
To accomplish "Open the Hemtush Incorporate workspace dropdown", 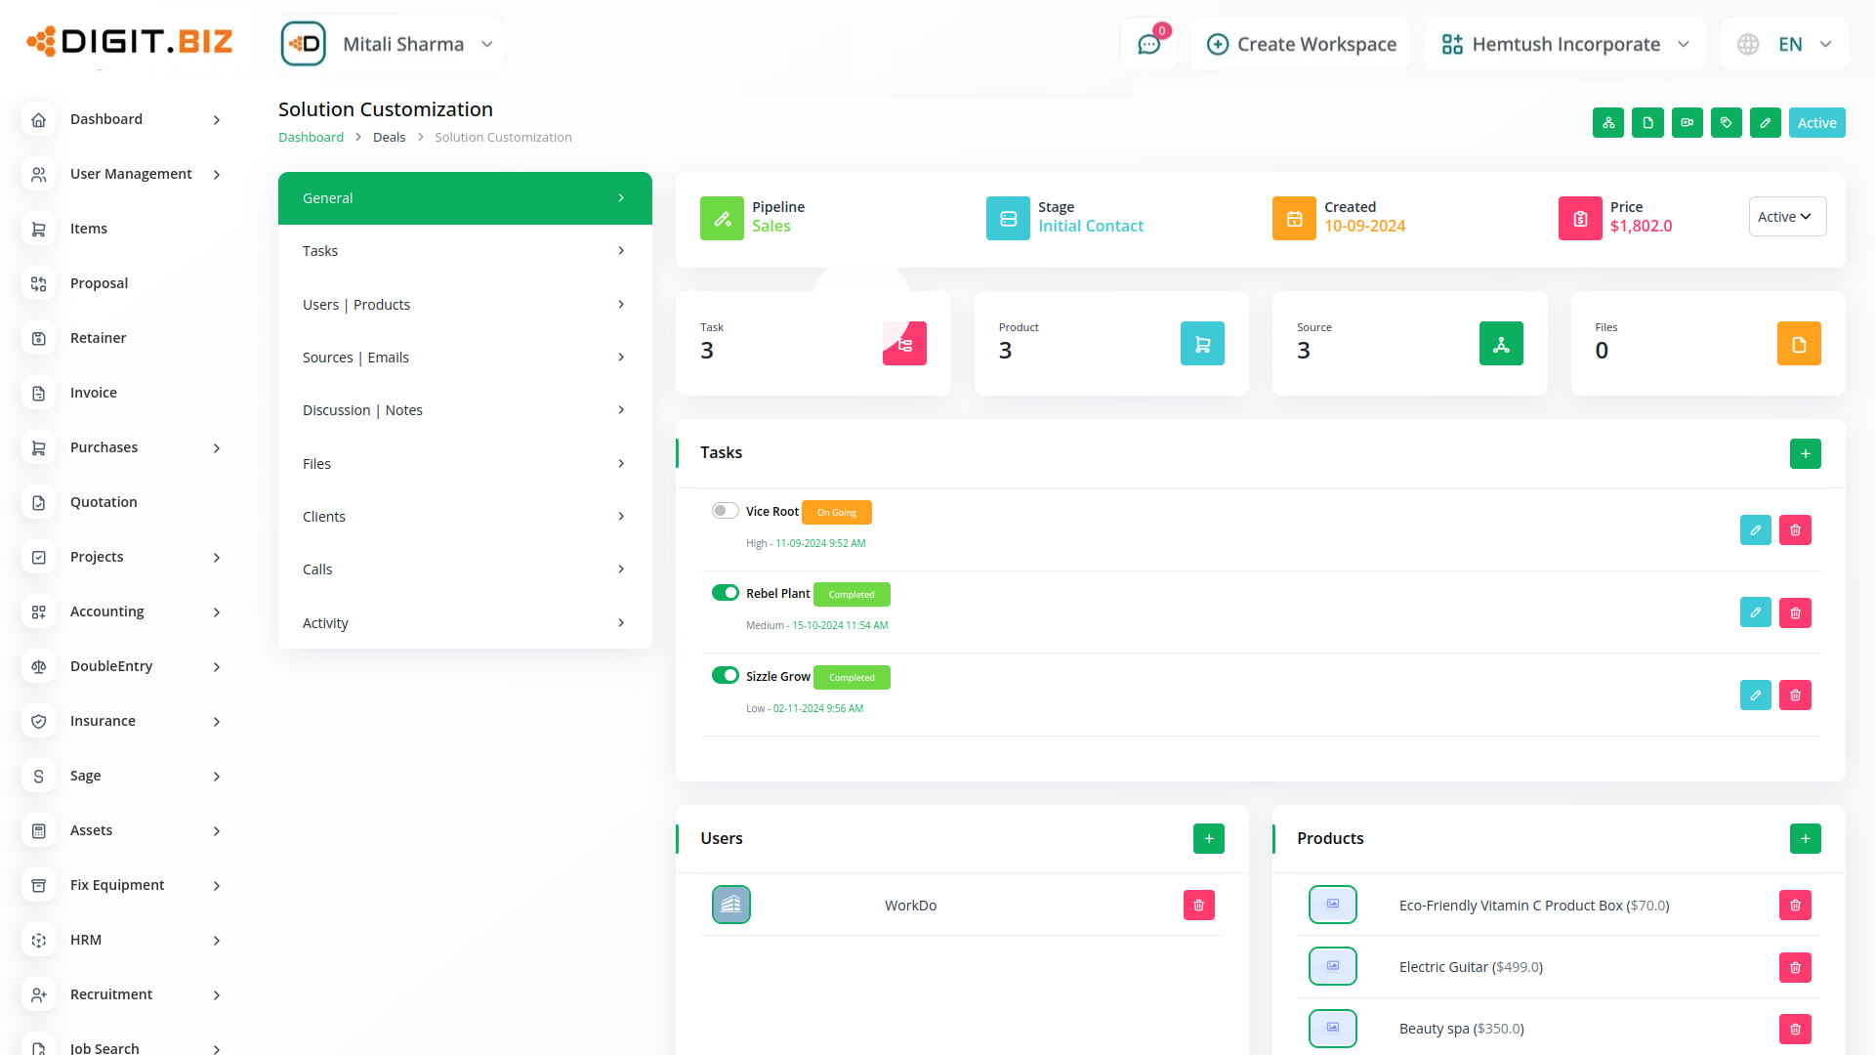I will point(1565,44).
